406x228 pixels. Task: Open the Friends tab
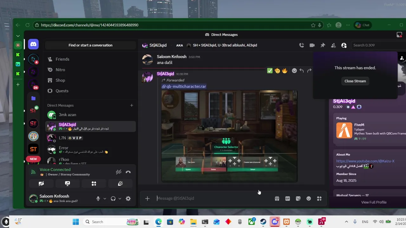(x=90, y=59)
